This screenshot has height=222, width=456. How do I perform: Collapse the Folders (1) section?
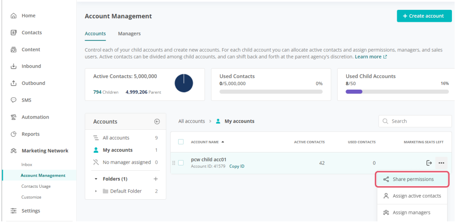pos(96,179)
